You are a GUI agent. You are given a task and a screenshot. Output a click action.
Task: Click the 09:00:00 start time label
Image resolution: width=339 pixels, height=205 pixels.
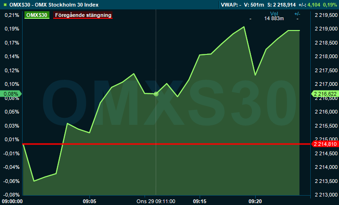point(13,201)
